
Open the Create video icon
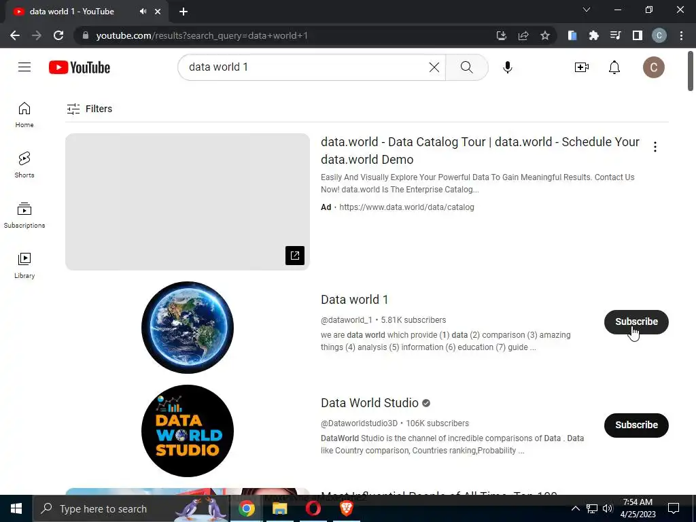tap(582, 67)
